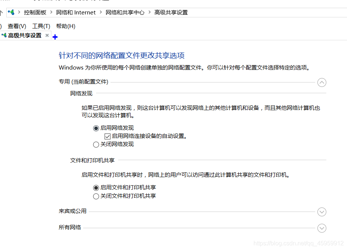Screen dimensions: 347x250
Task: Go to 网络和共享中心 in breadcrumb
Action: 125,13
